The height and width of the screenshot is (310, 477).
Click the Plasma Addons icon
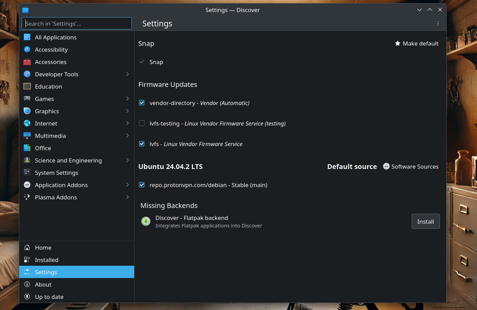27,197
